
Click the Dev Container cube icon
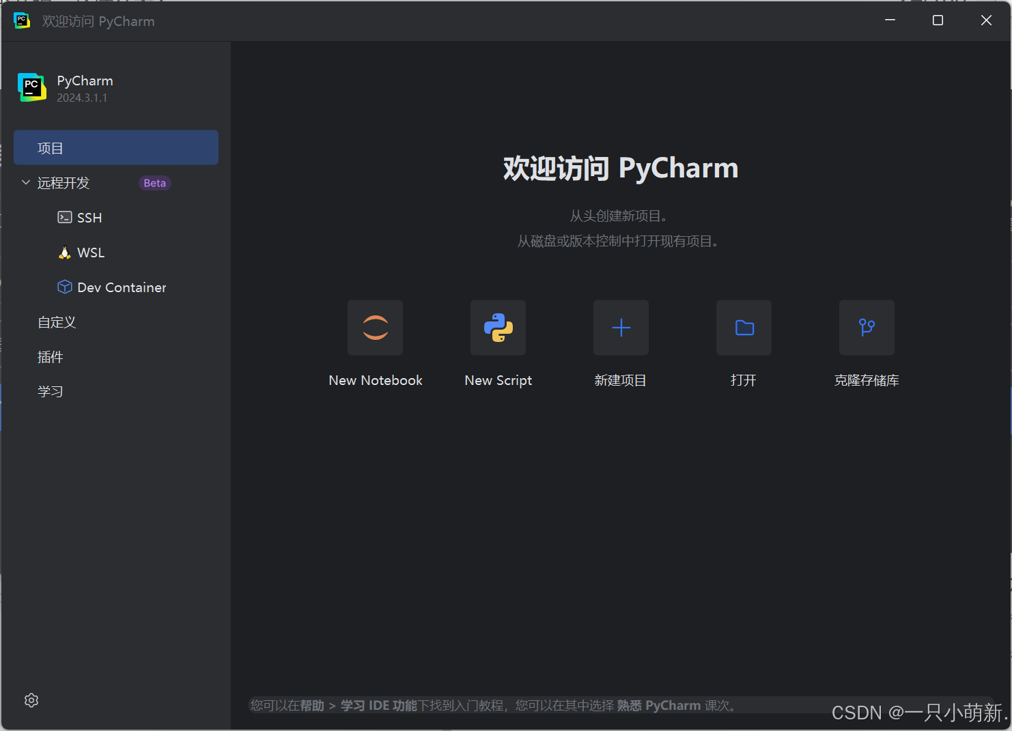click(x=65, y=287)
